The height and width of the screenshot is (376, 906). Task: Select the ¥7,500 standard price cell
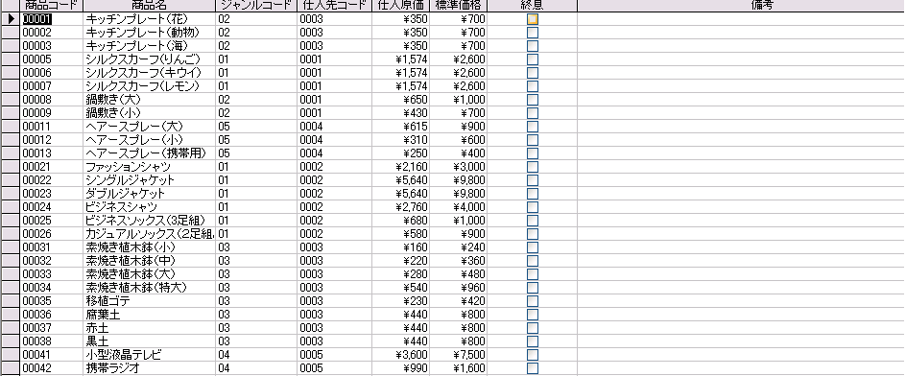tap(458, 355)
